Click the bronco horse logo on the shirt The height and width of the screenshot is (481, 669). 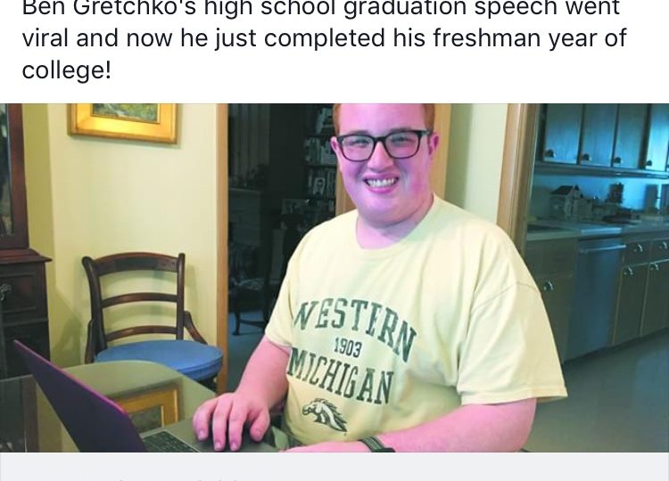click(325, 414)
